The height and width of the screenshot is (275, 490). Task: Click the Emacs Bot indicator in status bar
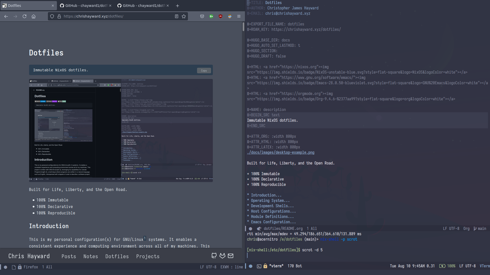pyautogui.click(x=299, y=266)
